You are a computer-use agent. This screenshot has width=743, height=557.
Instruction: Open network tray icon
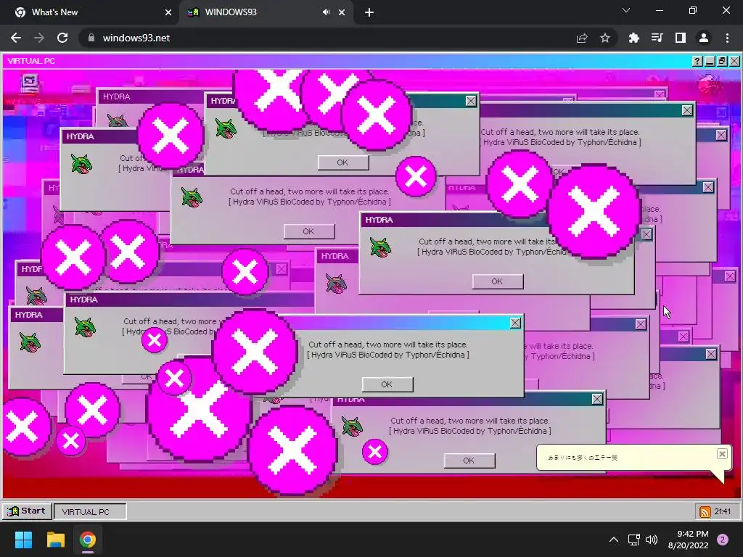pyautogui.click(x=633, y=540)
